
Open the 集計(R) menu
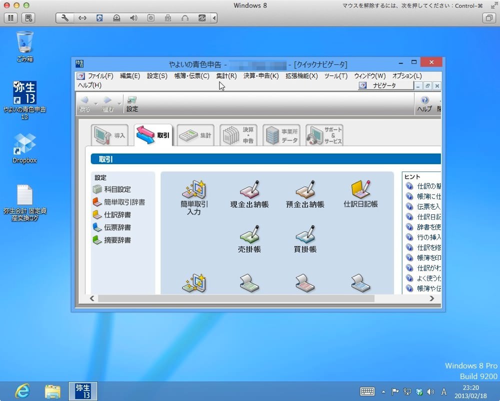(x=226, y=76)
